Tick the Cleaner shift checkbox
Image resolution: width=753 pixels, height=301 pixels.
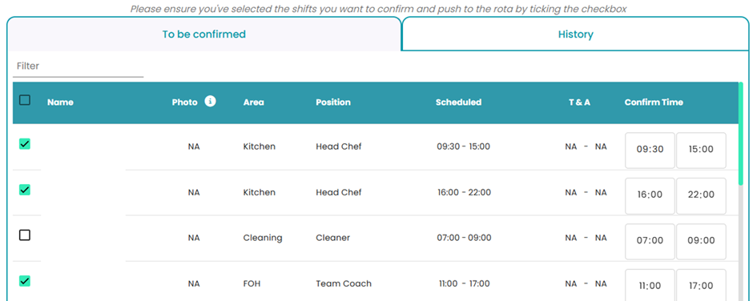(25, 235)
